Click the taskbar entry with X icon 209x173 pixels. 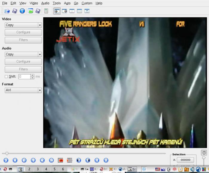[x=113, y=169]
